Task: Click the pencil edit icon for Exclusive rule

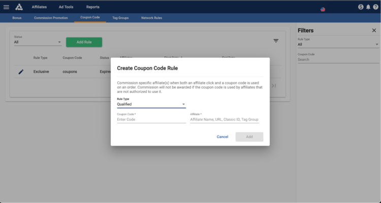Action: [x=21, y=72]
